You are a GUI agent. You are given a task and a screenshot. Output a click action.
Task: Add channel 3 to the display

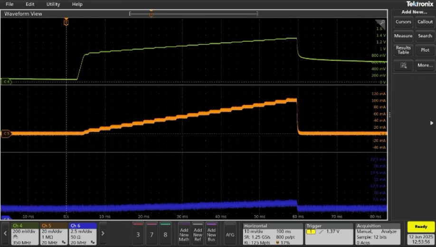138,233
